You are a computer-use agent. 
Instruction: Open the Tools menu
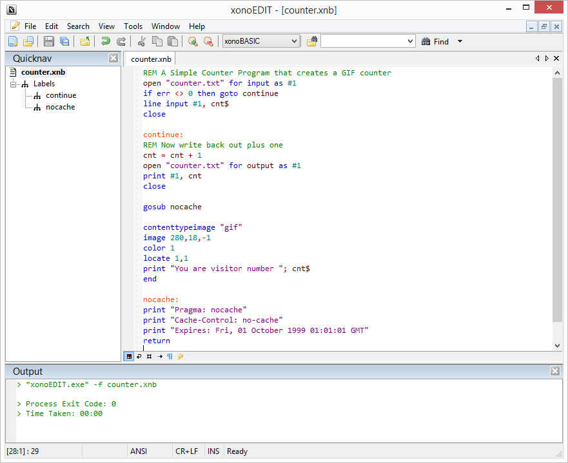coord(133,26)
